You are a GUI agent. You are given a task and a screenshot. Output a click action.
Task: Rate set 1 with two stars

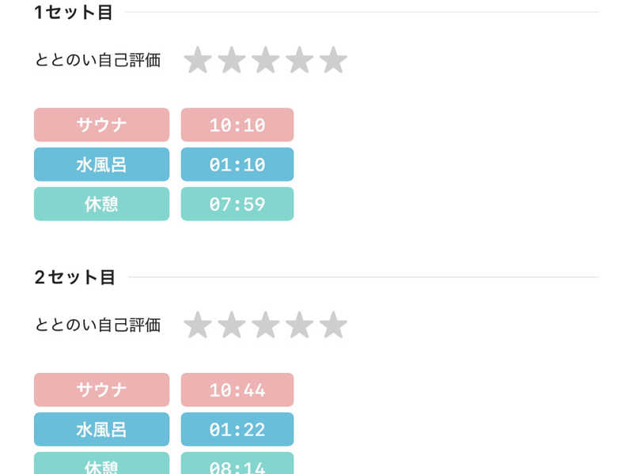pyautogui.click(x=231, y=60)
